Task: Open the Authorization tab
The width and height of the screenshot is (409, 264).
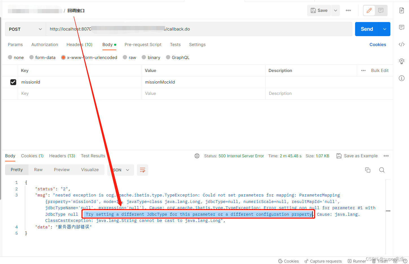Action: pyautogui.click(x=45, y=45)
